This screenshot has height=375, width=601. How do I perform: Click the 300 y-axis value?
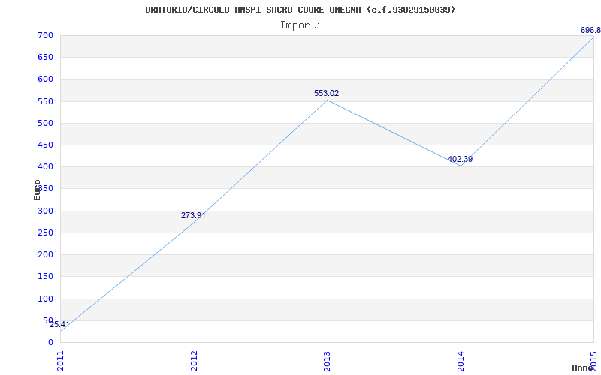(x=45, y=211)
